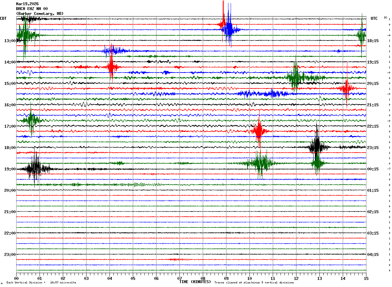Click the Mar19,2026 date header
The width and height of the screenshot is (392, 287).
point(27,4)
